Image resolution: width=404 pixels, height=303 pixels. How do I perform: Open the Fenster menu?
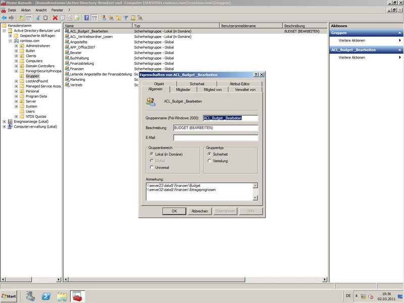(57, 10)
